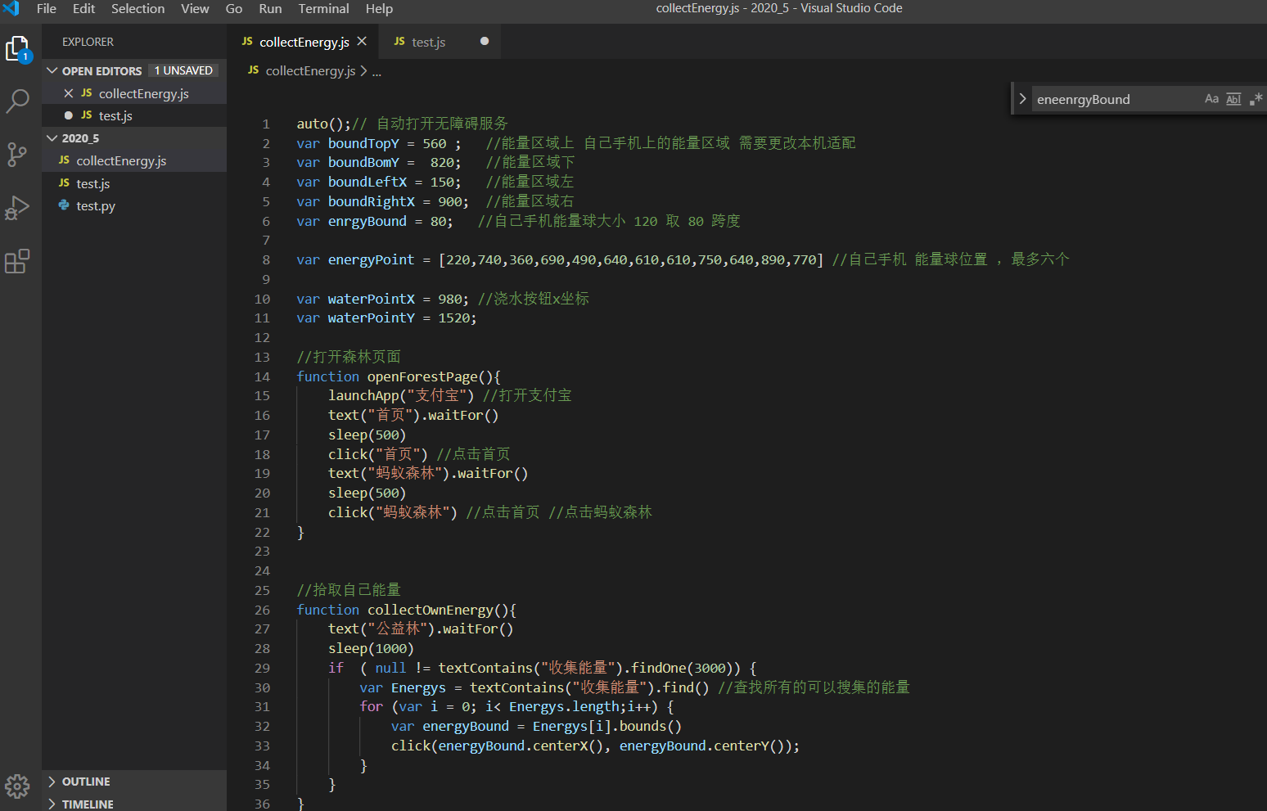
Task: Close collectEnergy.js in Open Editors list
Action: (x=69, y=93)
